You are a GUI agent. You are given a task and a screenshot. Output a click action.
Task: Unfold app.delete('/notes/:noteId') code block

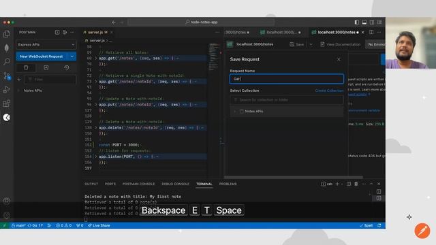(96, 128)
